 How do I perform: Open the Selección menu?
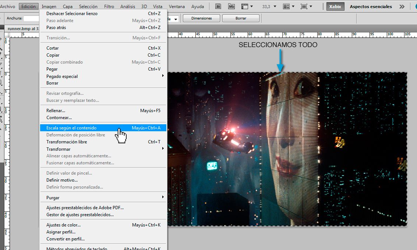click(88, 6)
